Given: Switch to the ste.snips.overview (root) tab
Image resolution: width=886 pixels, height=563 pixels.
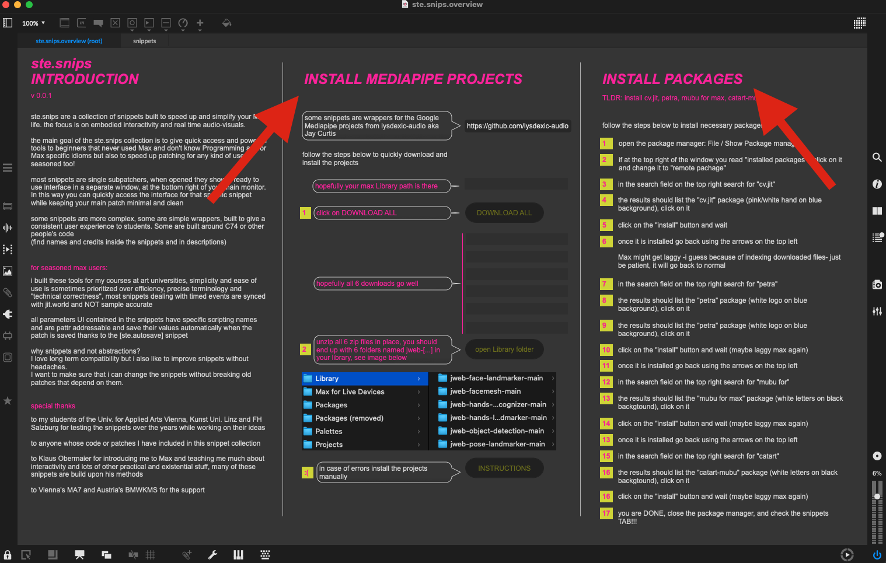Looking at the screenshot, I should pos(69,41).
